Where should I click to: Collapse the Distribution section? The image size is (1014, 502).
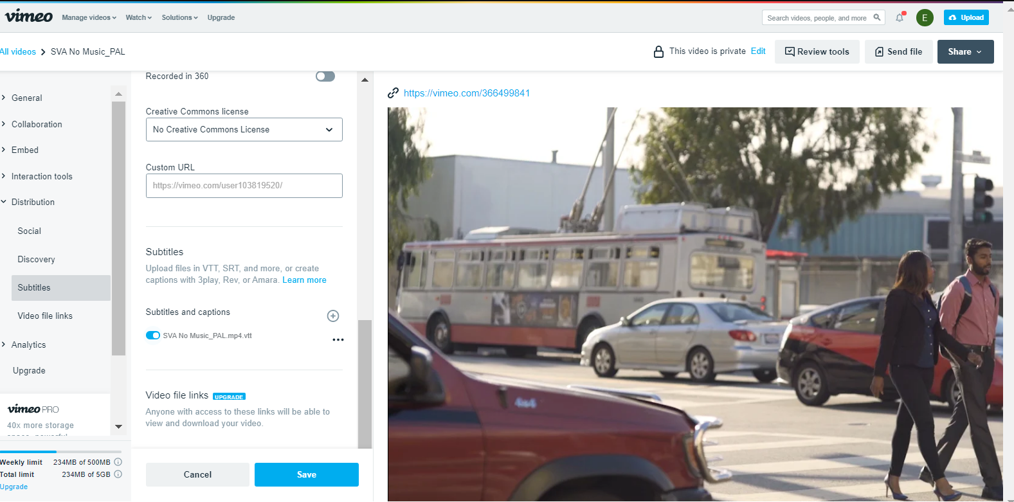[33, 202]
